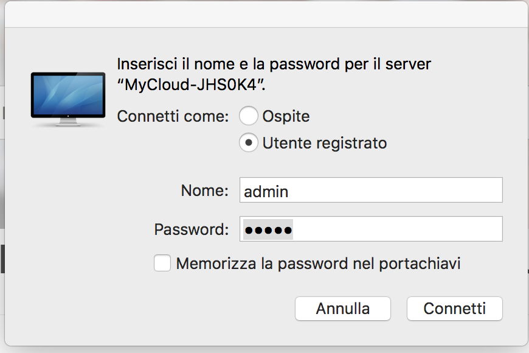
Task: Select the Ospite radio button
Action: pos(248,116)
